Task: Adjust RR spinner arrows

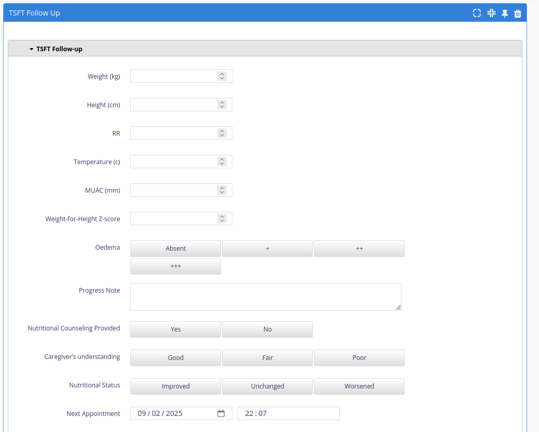Action: click(x=222, y=133)
